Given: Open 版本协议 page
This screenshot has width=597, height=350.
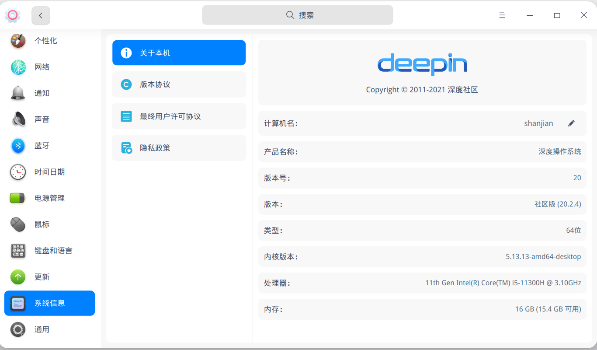Looking at the screenshot, I should [x=179, y=84].
